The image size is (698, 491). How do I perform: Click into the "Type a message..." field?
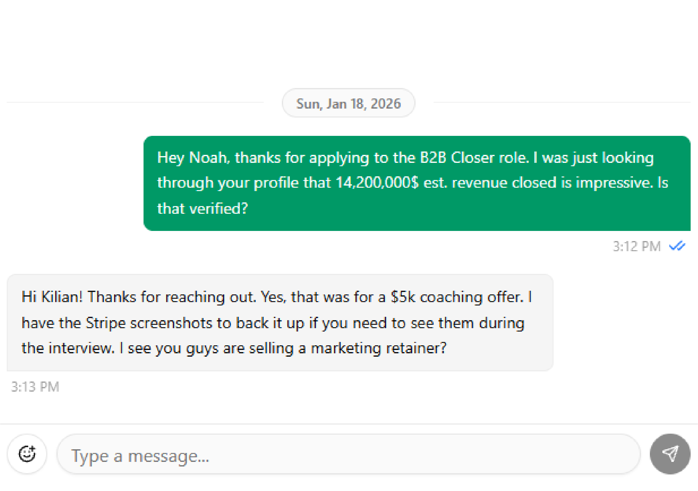coord(348,455)
